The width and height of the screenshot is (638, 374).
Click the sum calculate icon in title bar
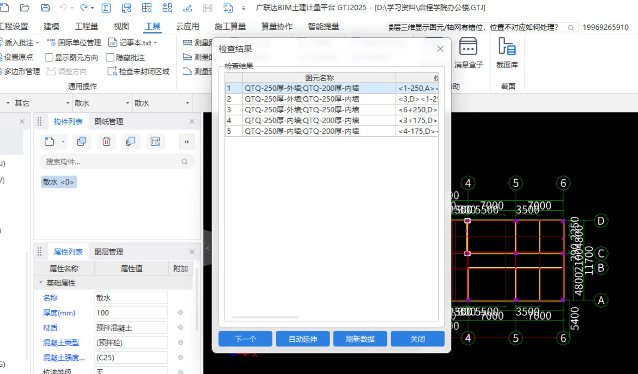(x=106, y=8)
